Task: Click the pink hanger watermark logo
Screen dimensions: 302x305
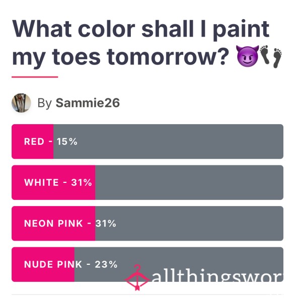Action: coord(137,277)
